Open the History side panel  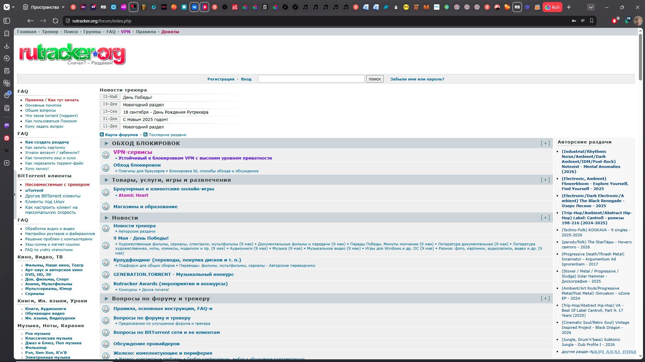coord(7,58)
